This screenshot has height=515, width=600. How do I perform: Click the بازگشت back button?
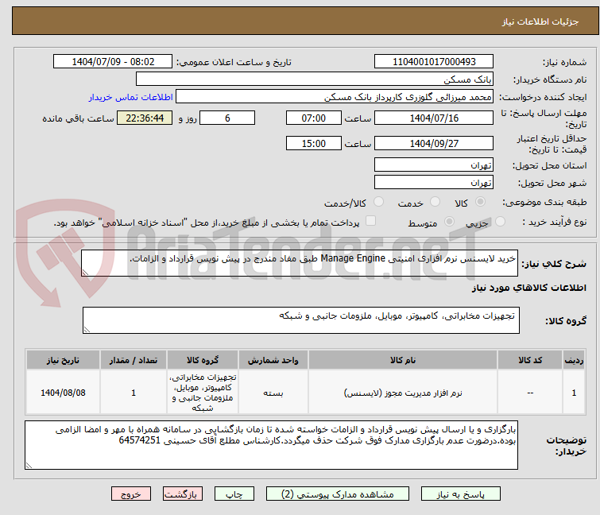[x=183, y=494]
